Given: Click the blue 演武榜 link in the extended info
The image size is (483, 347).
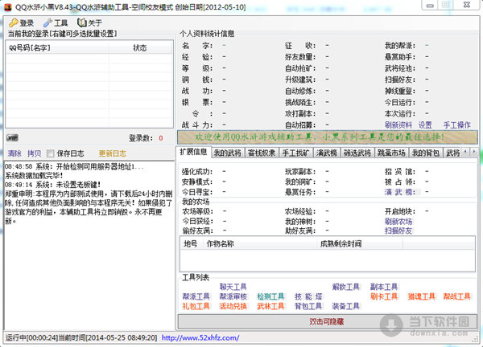Looking at the screenshot, I should 400,192.
